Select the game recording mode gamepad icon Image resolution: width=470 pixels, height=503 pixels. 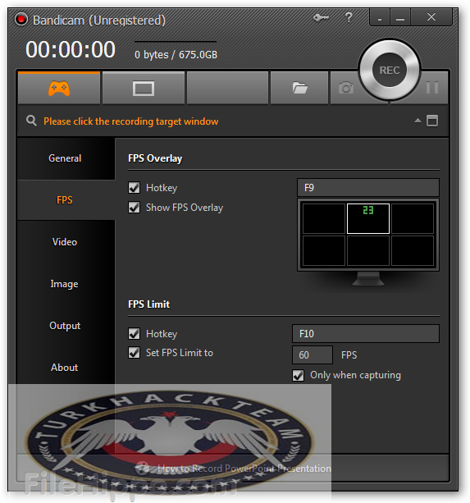coord(59,89)
